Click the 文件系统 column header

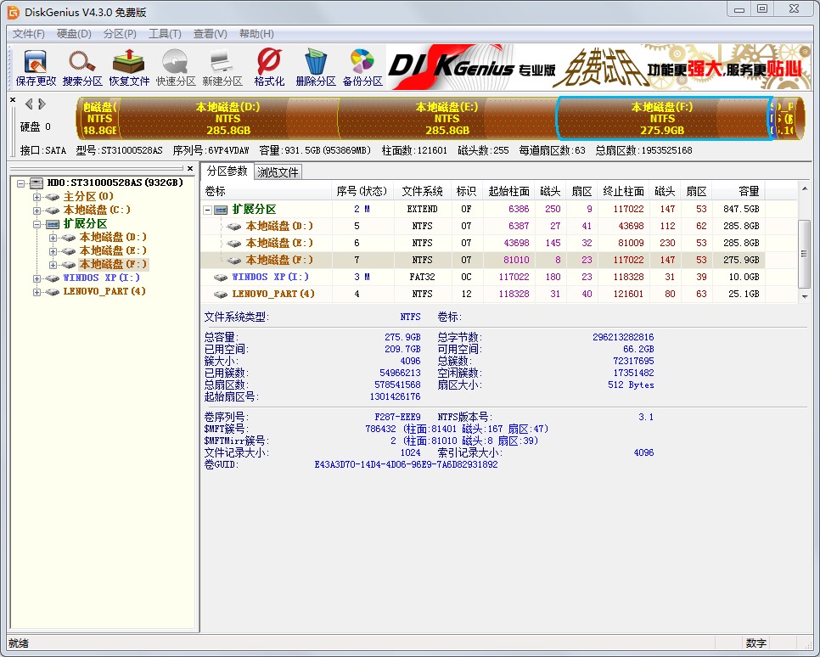tap(422, 192)
